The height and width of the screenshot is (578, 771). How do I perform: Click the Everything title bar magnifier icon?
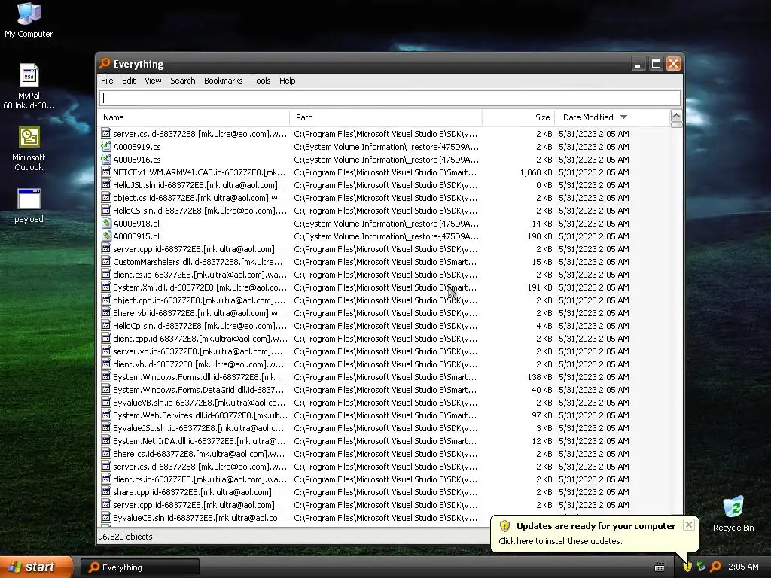(x=105, y=63)
